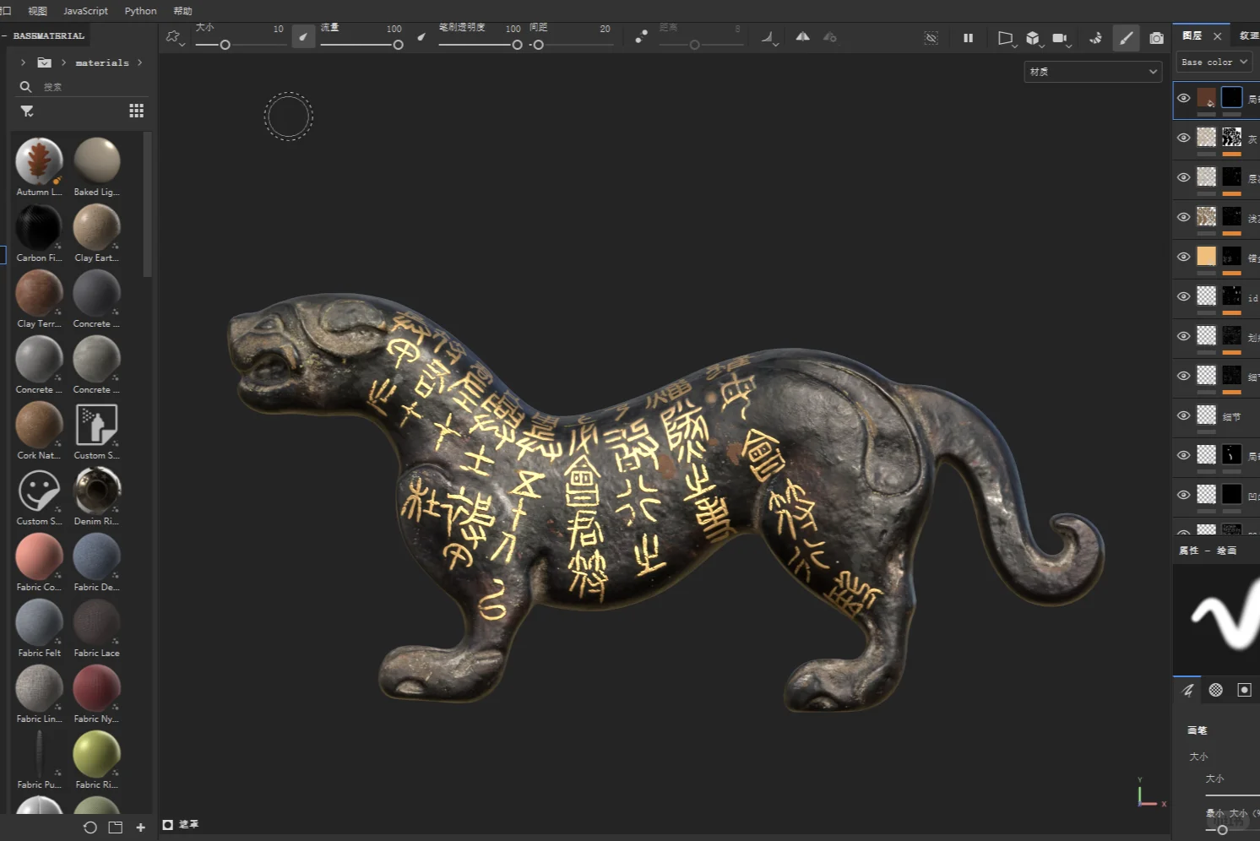Switch assets to grid view icon
This screenshot has height=841, width=1260.
tap(136, 111)
